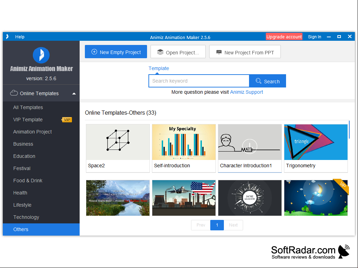This screenshot has width=358, height=268.
Task: Open the Sacred Geometry template thumbnail
Action: coord(250,198)
